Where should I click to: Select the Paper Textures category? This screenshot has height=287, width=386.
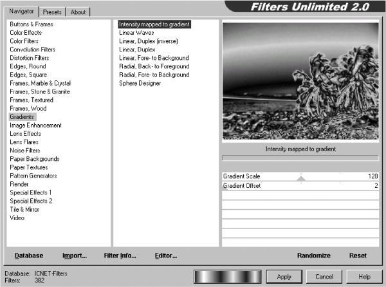tap(29, 167)
